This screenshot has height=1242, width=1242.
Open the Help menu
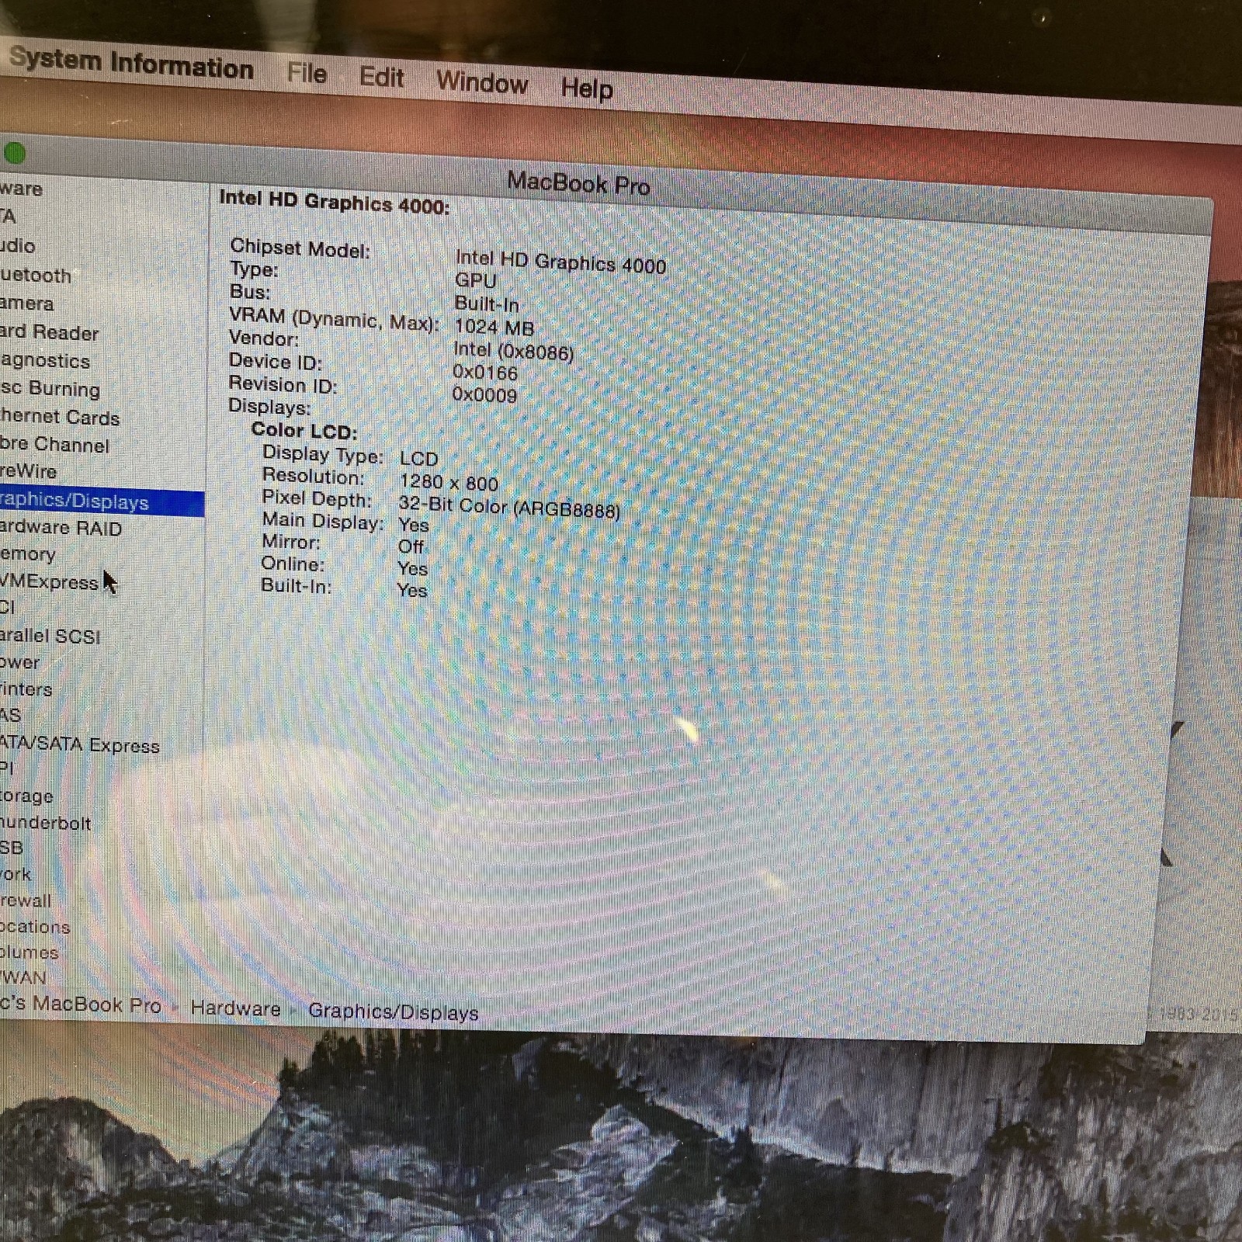587,88
